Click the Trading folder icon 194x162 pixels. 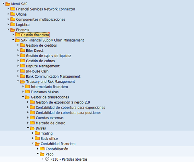[x=37, y=133]
